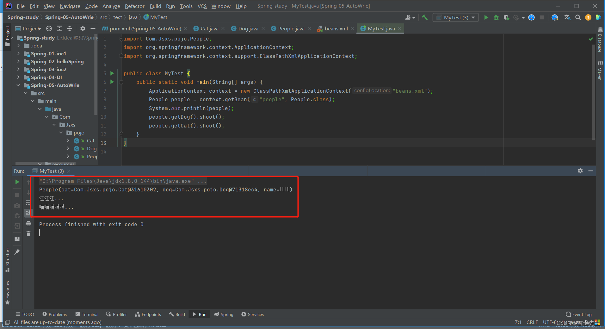Hide the Project tool window
Screen dimensions: 605x329
pyautogui.click(x=93, y=28)
